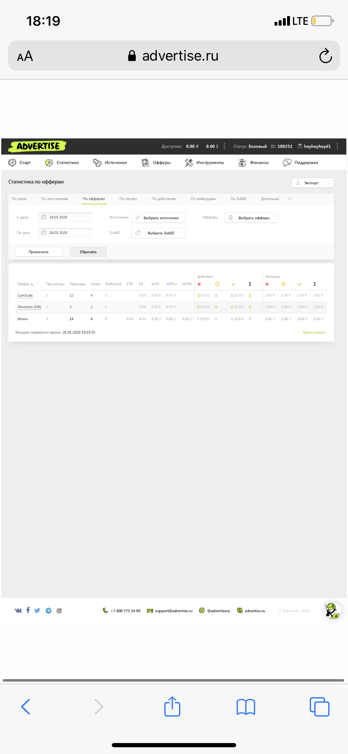Open Safari bookmarks book icon
Screen dimensions: 348x754
[246, 707]
